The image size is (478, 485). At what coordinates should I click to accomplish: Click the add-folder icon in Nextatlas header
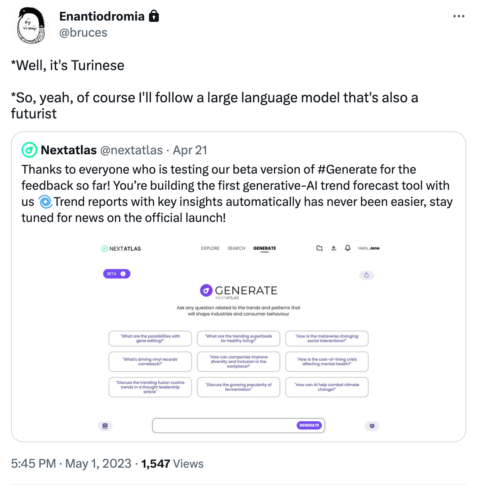click(x=319, y=248)
